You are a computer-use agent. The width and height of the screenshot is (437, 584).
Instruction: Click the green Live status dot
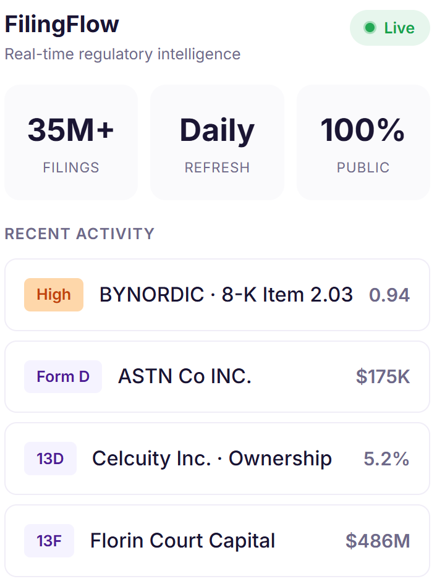coord(370,28)
